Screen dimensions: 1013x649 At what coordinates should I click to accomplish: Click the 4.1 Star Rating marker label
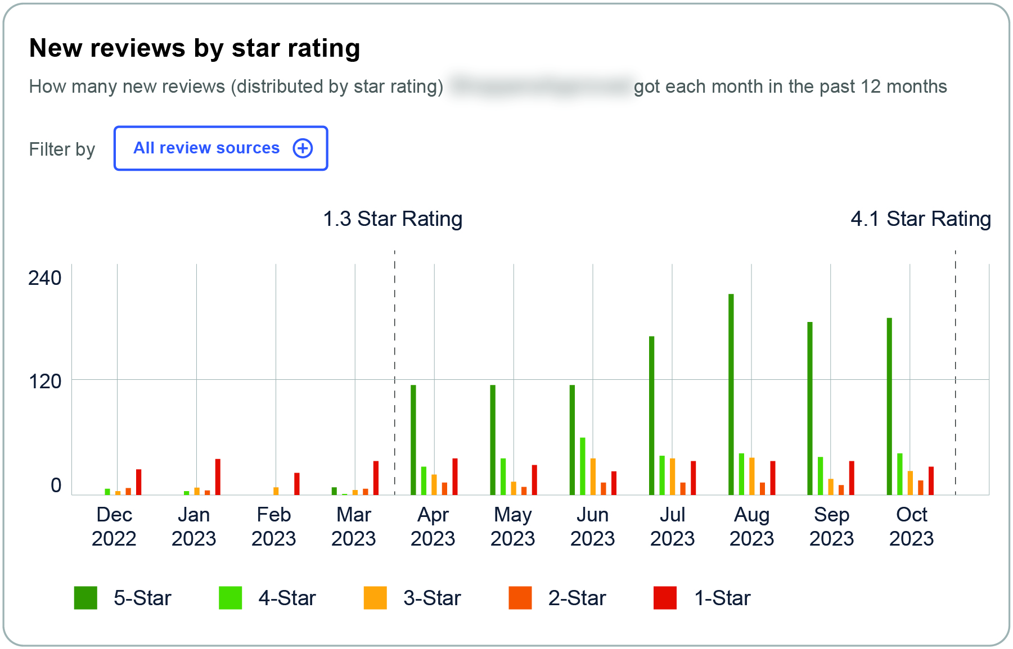point(921,219)
